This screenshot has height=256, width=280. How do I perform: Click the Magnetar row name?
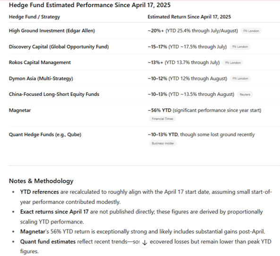(20, 110)
